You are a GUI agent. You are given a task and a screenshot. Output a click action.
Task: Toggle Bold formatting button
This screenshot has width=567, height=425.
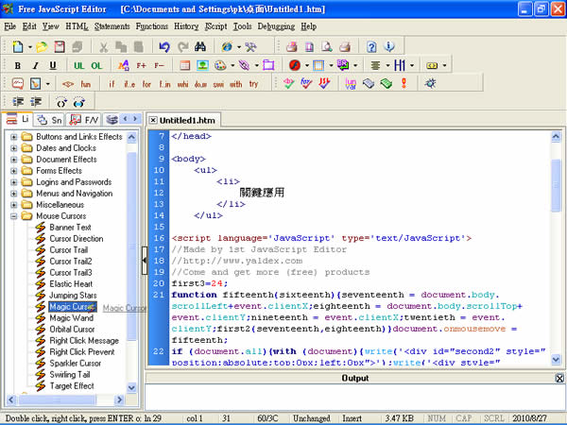click(x=17, y=65)
